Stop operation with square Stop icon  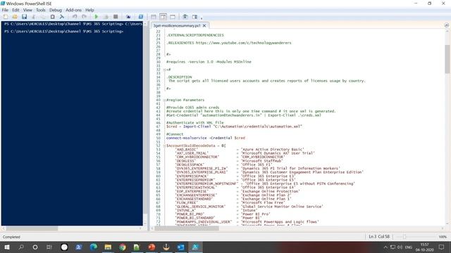click(x=116, y=17)
